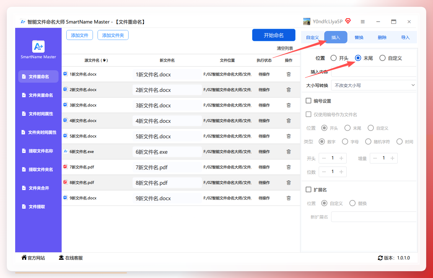This screenshot has width=433, height=278.
Task: Choose 随机字符 numbering type radio
Action: pos(368,141)
